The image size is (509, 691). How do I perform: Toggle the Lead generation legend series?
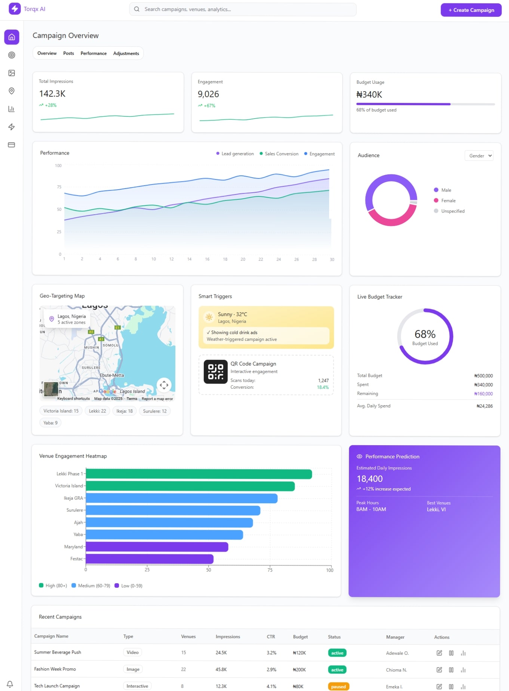point(235,154)
